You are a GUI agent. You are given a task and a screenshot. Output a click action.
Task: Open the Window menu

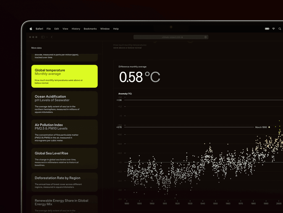tap(105, 29)
